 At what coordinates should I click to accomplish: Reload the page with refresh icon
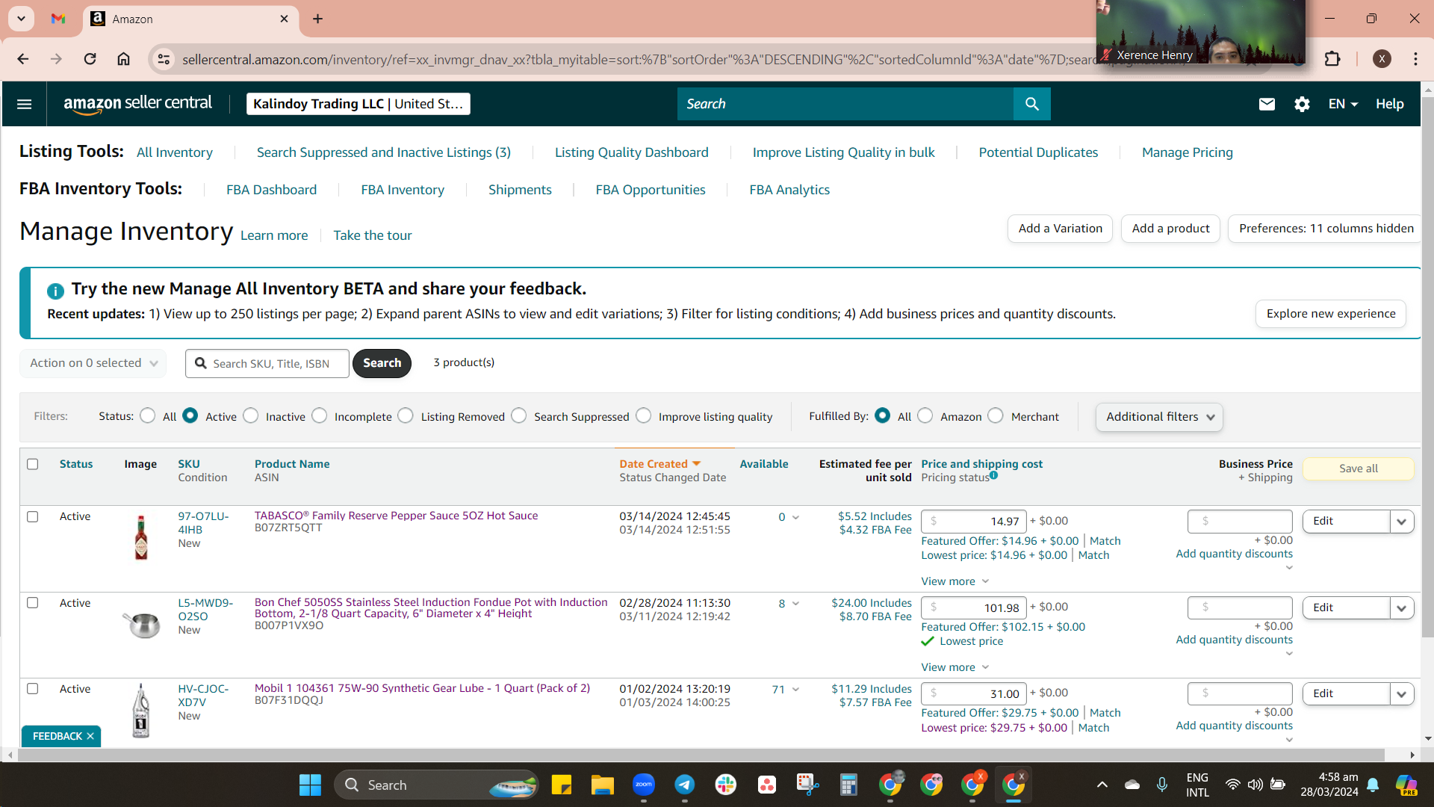[x=90, y=58]
